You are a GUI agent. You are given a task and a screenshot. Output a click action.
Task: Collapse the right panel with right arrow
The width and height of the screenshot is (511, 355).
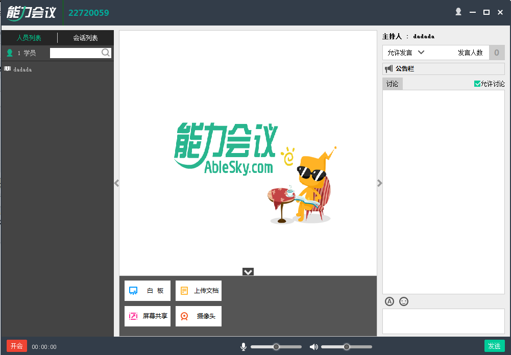[380, 183]
